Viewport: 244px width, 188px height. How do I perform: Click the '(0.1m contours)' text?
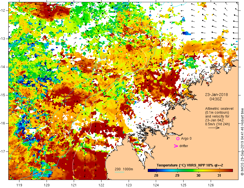pyautogui.click(x=217, y=113)
